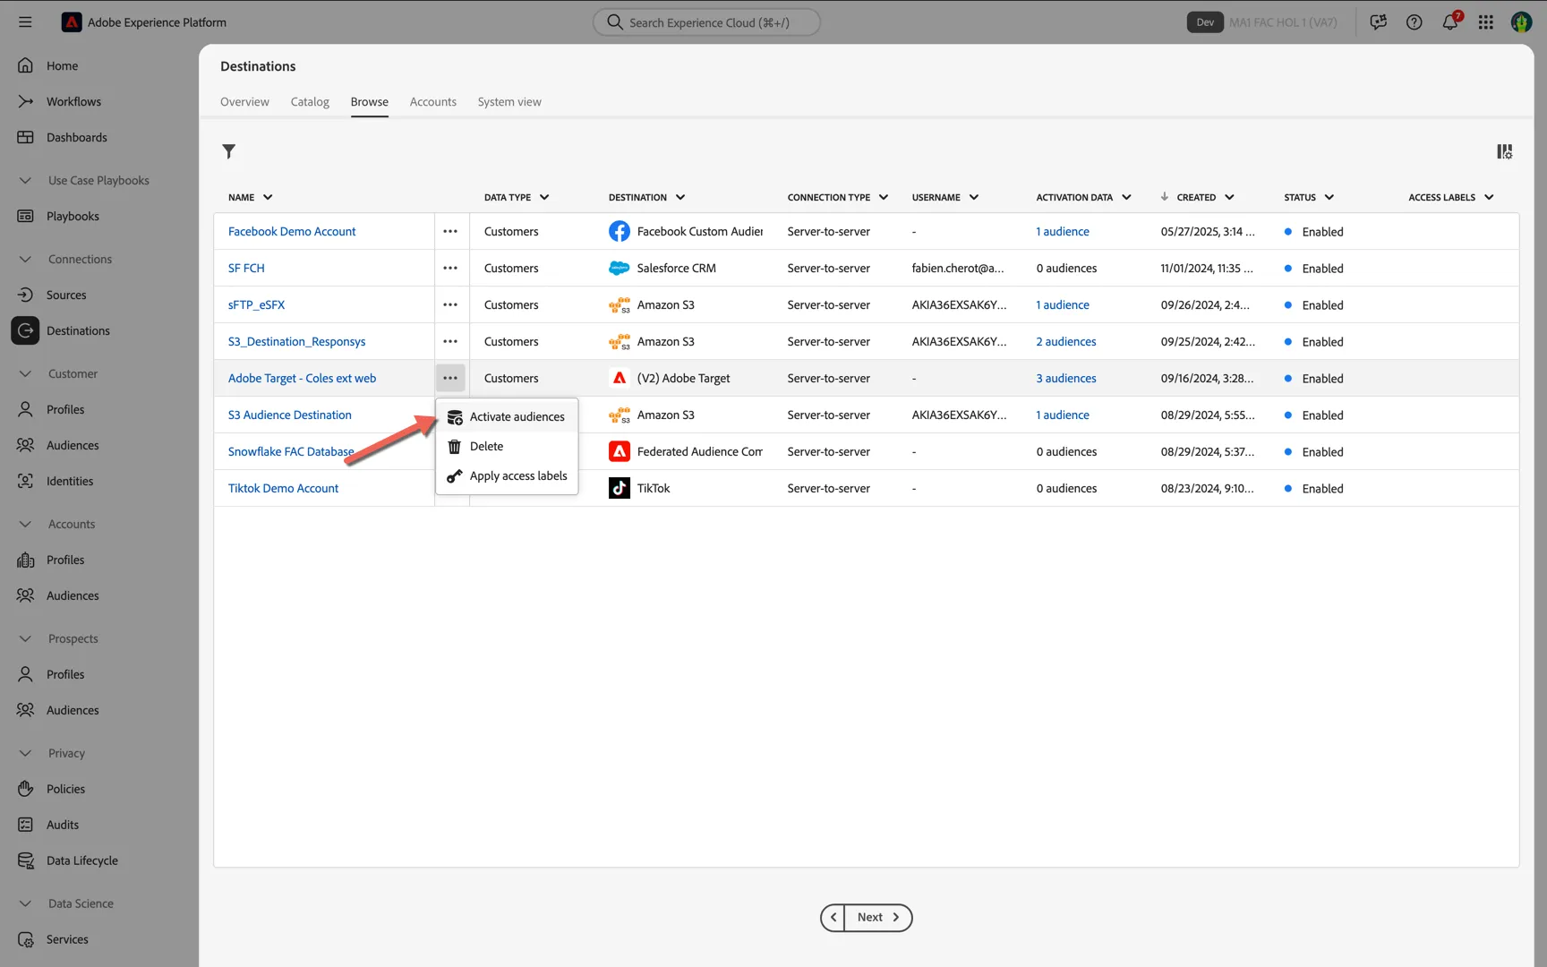The height and width of the screenshot is (967, 1547).
Task: Switch to the Catalog tab
Action: (310, 101)
